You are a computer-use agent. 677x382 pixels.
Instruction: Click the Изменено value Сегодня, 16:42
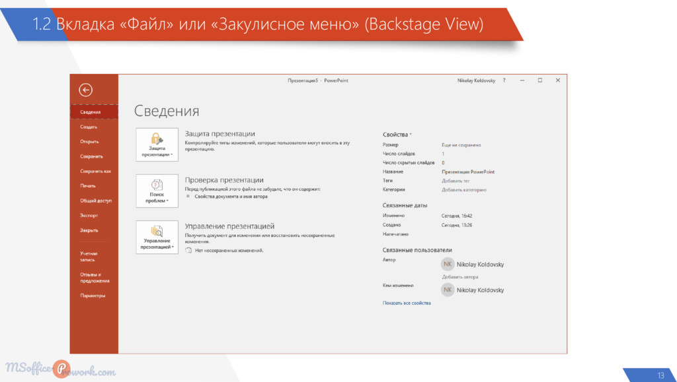pyautogui.click(x=457, y=216)
